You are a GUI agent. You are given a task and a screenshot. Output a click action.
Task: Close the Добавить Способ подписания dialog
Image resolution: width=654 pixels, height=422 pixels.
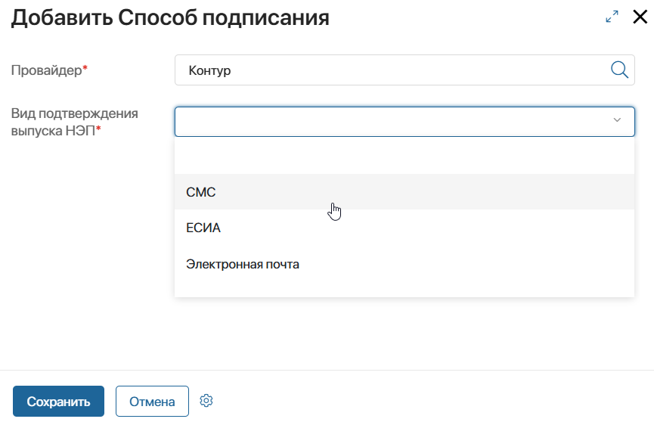tap(640, 17)
